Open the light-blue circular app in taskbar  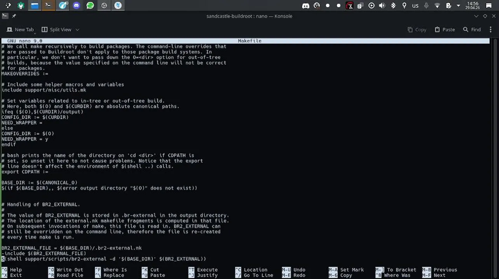click(x=118, y=5)
